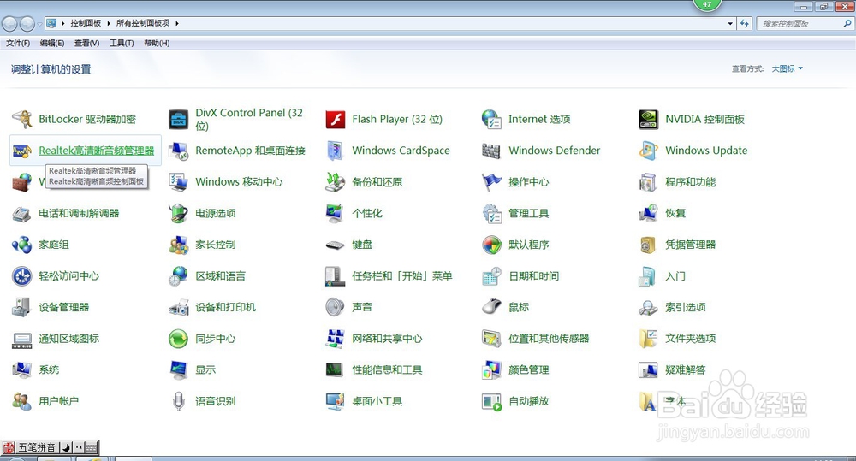The height and width of the screenshot is (461, 856).
Task: Click the 控制面板 breadcrumb segment
Action: (86, 23)
